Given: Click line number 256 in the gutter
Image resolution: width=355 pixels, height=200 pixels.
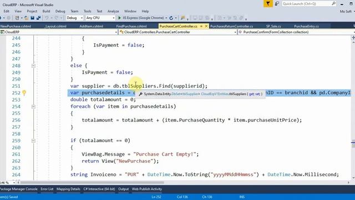Looking at the screenshot, I should [16, 120].
